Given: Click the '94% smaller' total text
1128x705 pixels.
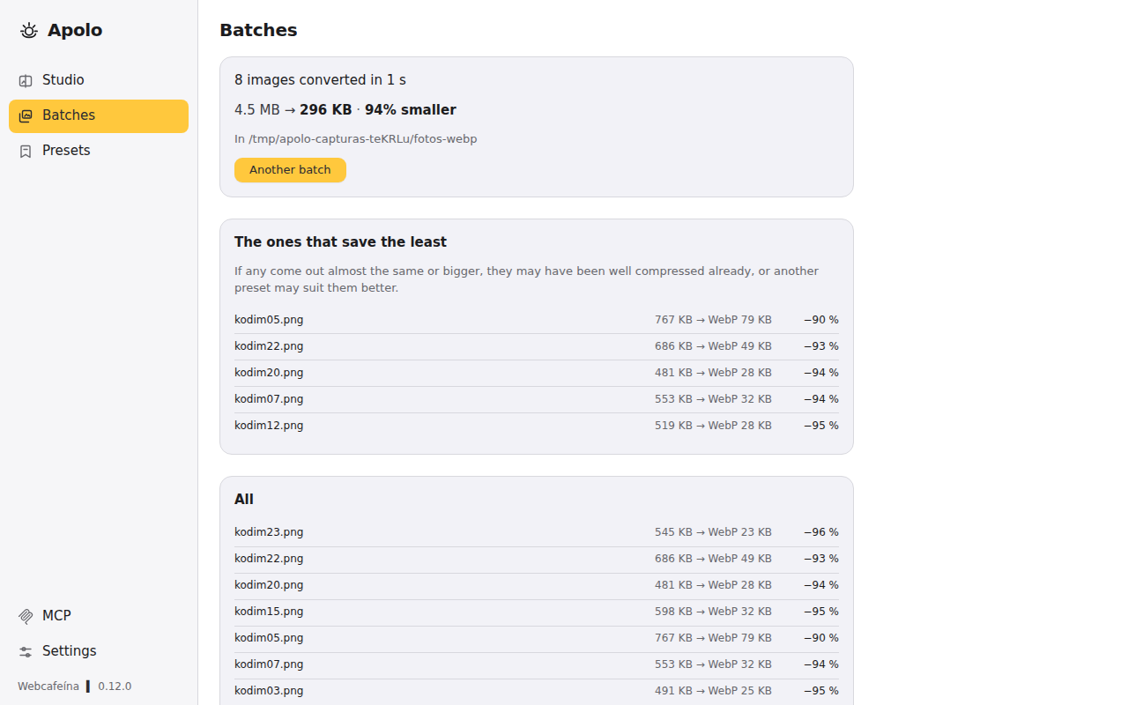Looking at the screenshot, I should tap(411, 110).
